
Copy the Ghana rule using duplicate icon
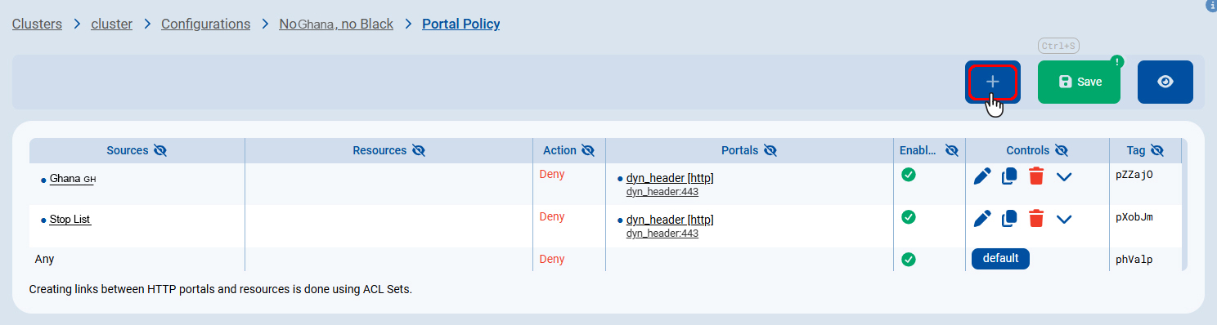1010,176
